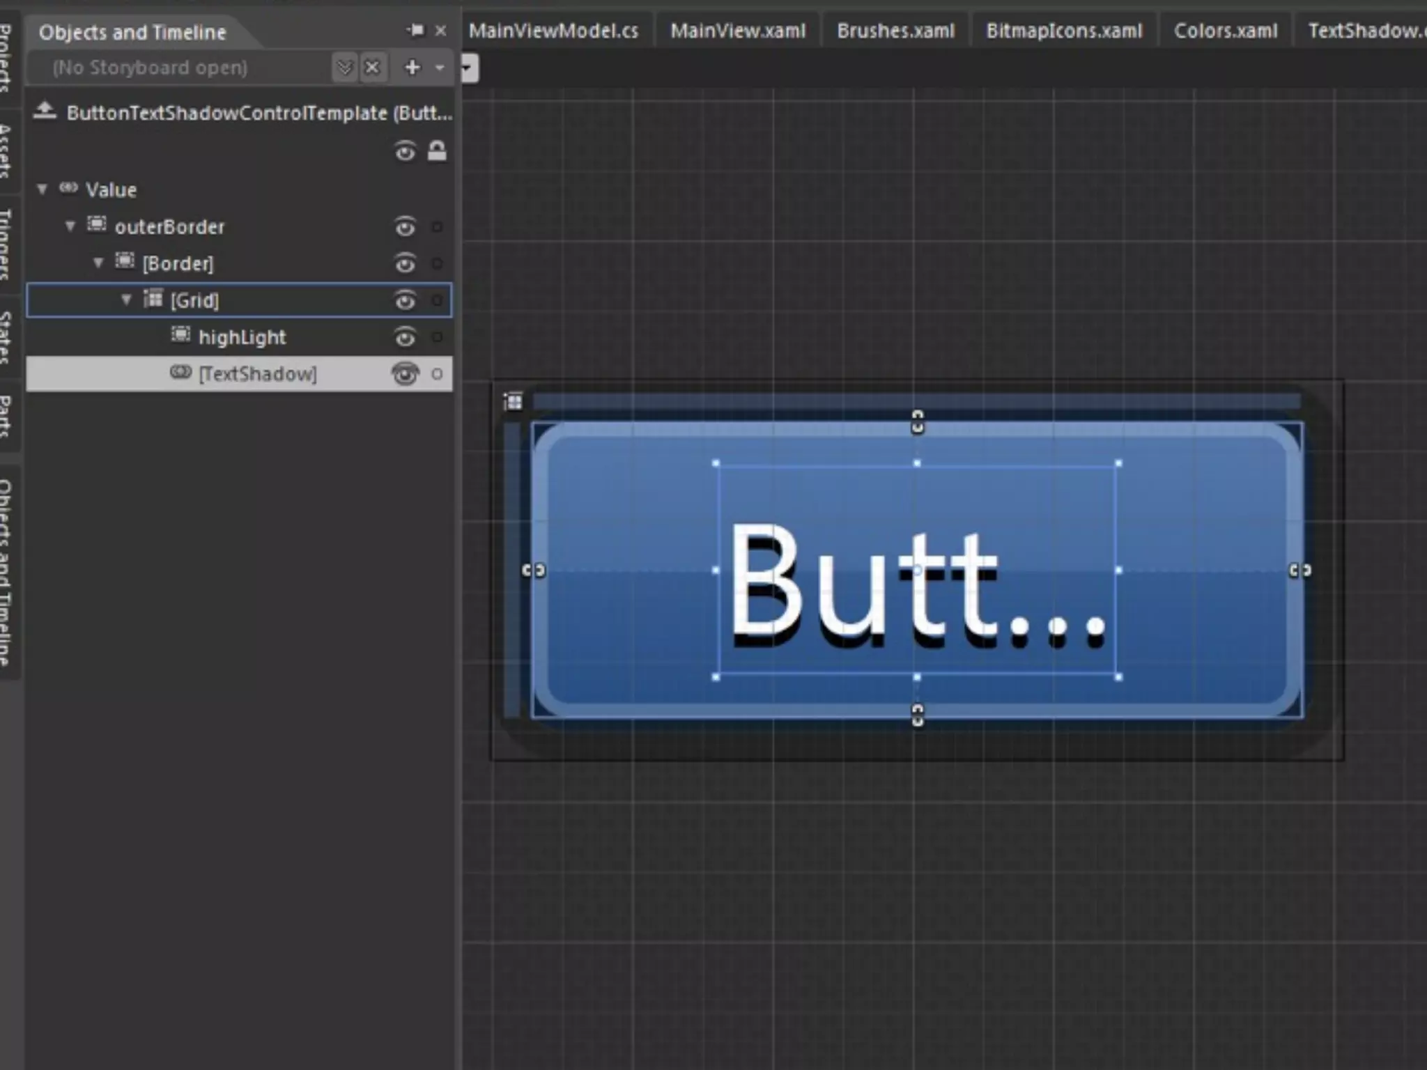Toggle lock dot on TextShadow row
Screen dimensions: 1427x1070
click(x=437, y=375)
